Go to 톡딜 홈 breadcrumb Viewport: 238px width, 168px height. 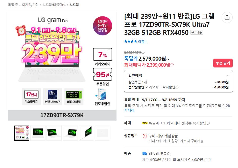pos(13,5)
